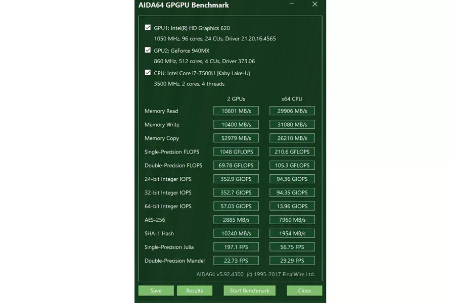The height and width of the screenshot is (303, 455).
Task: Click the Memory Write row label
Action: tap(162, 125)
